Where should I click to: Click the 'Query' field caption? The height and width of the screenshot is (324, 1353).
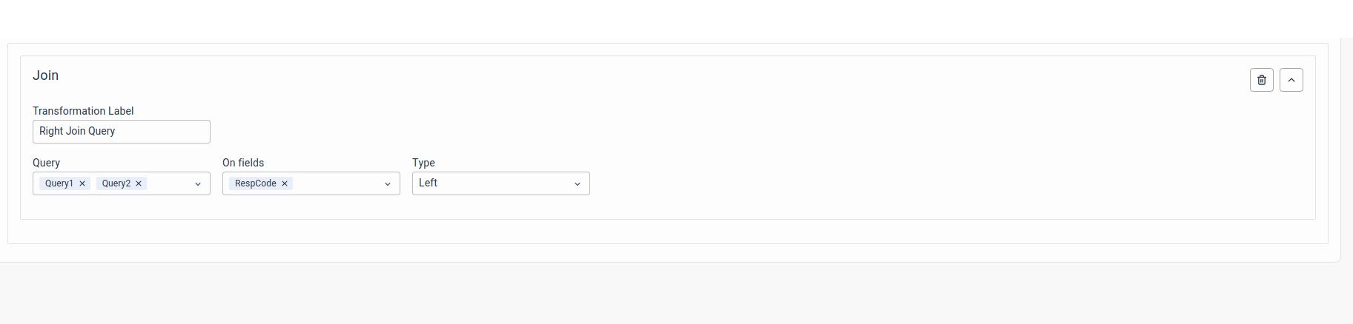(x=46, y=163)
